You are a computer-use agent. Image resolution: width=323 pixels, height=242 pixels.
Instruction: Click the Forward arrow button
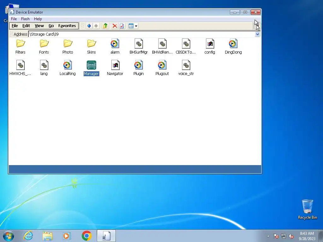pyautogui.click(x=96, y=26)
